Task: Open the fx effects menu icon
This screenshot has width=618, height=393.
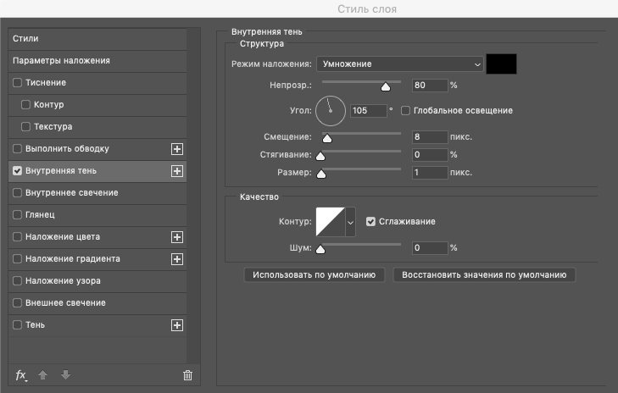Action: point(21,375)
